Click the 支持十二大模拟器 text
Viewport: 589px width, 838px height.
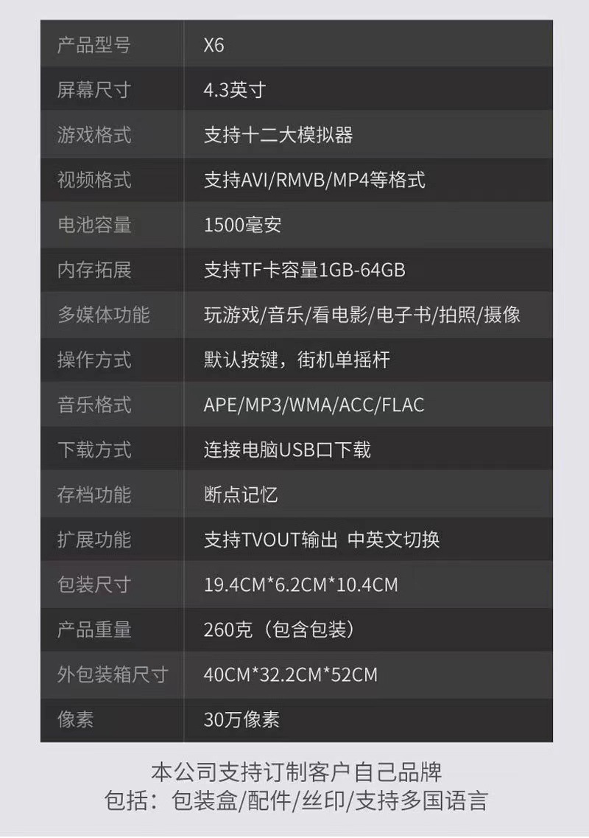click(278, 135)
